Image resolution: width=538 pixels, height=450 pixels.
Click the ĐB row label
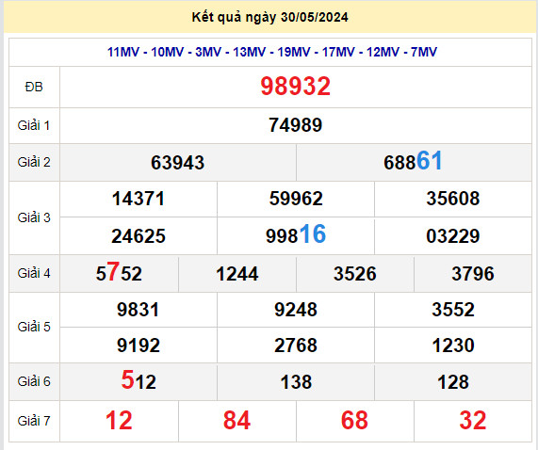[34, 87]
